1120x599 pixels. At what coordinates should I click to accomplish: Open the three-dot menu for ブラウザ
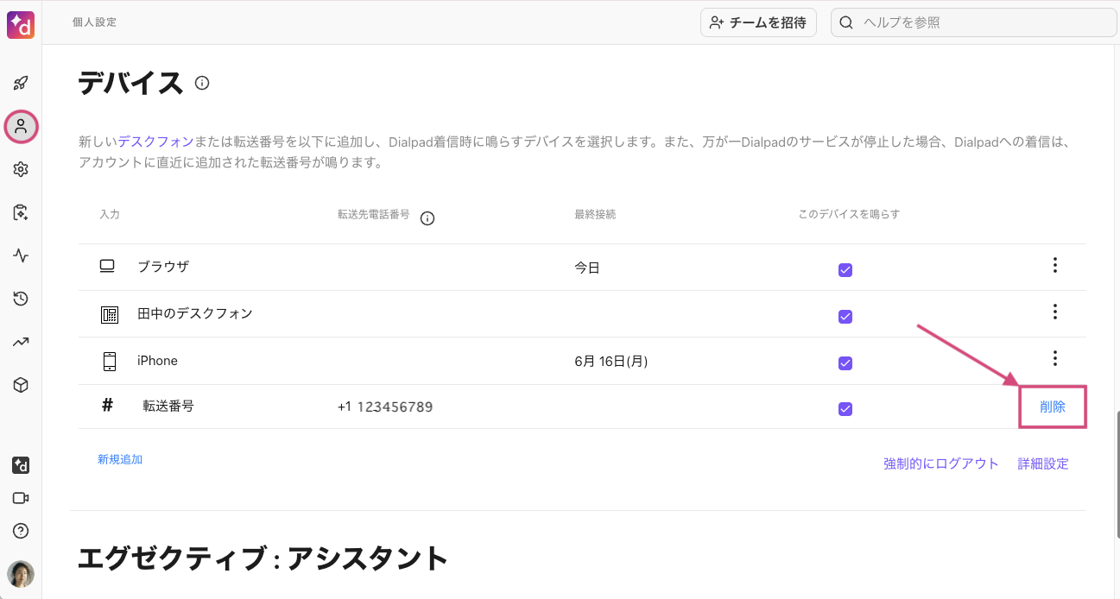(1054, 266)
